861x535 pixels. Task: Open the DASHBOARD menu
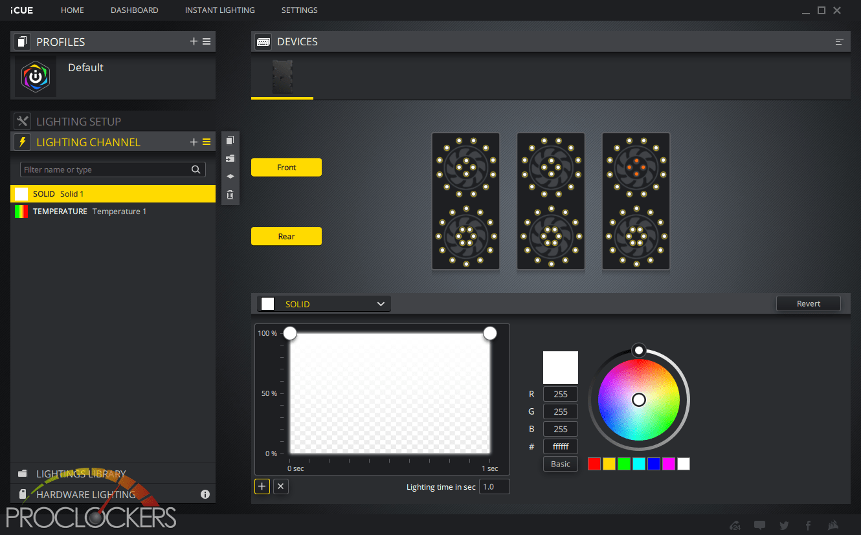135,10
